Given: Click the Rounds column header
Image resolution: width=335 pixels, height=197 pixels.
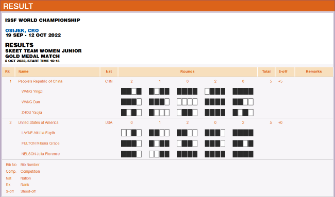Looking at the screenshot, I should click(x=188, y=71).
